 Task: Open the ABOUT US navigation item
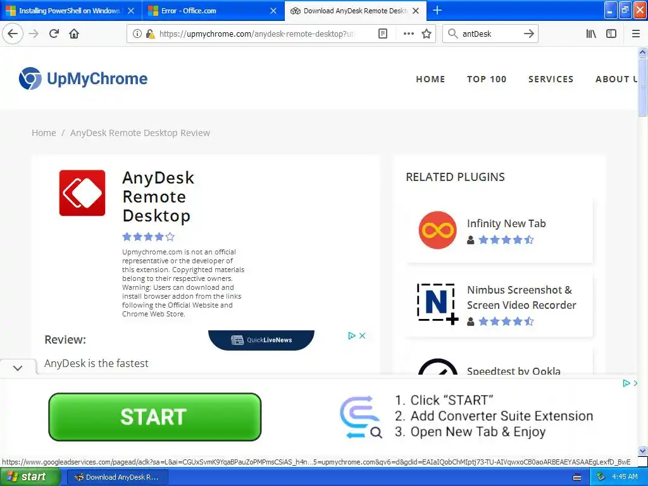click(616, 79)
